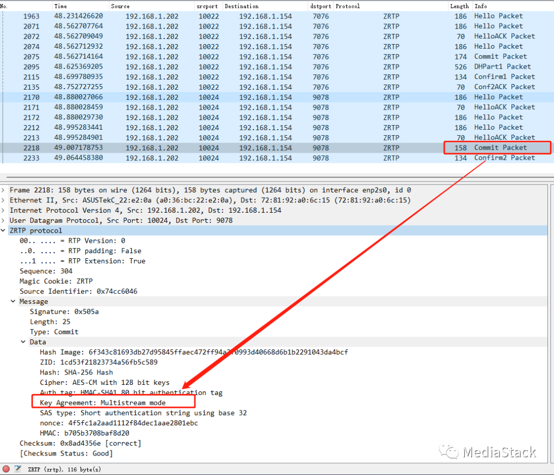
Task: Click the Source column header
Action: coord(121,6)
